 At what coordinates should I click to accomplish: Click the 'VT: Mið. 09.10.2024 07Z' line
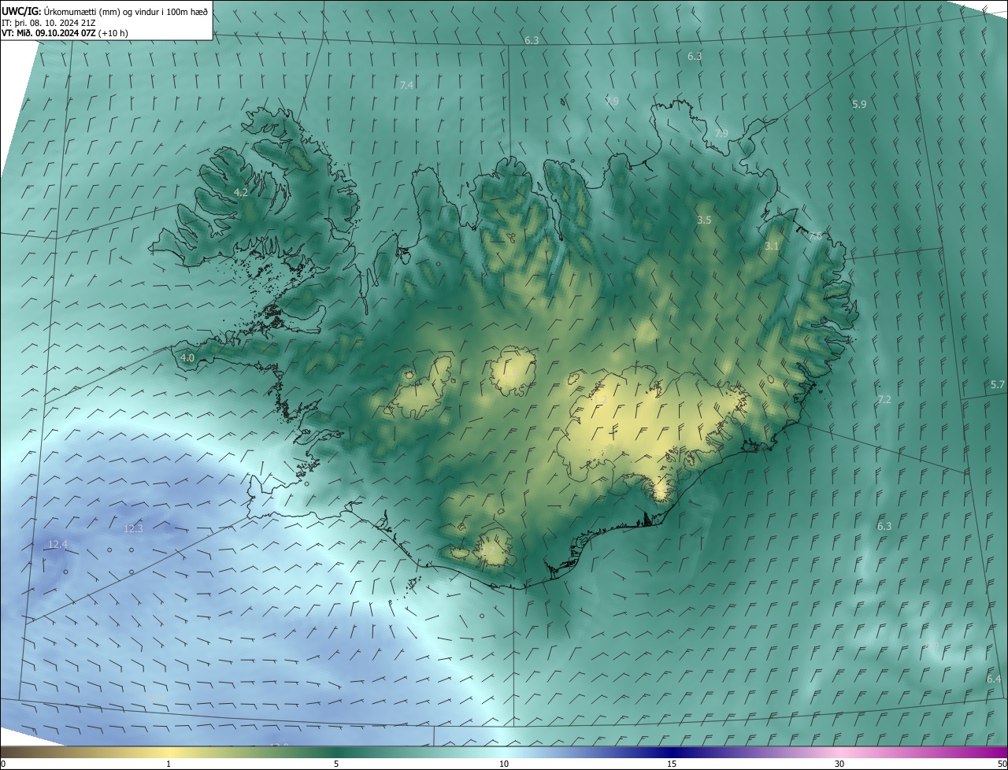click(x=65, y=33)
